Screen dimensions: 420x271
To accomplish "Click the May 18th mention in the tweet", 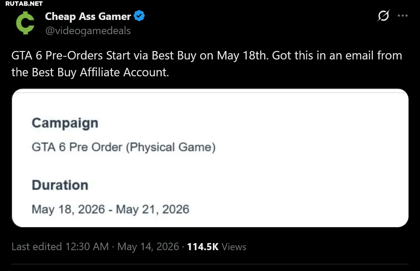I will pos(243,56).
